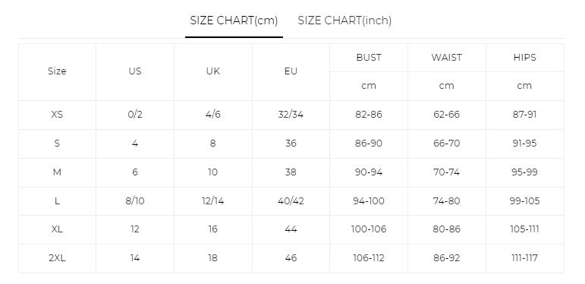Click the Size column header
The image size is (585, 284).
tap(57, 71)
